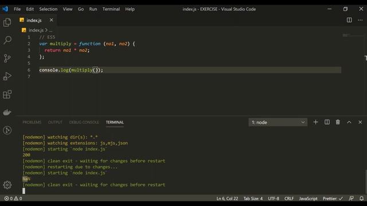Screen dimensions: 367x206
Task: Click errors and warnings count in status bar
Action: (x=13, y=199)
